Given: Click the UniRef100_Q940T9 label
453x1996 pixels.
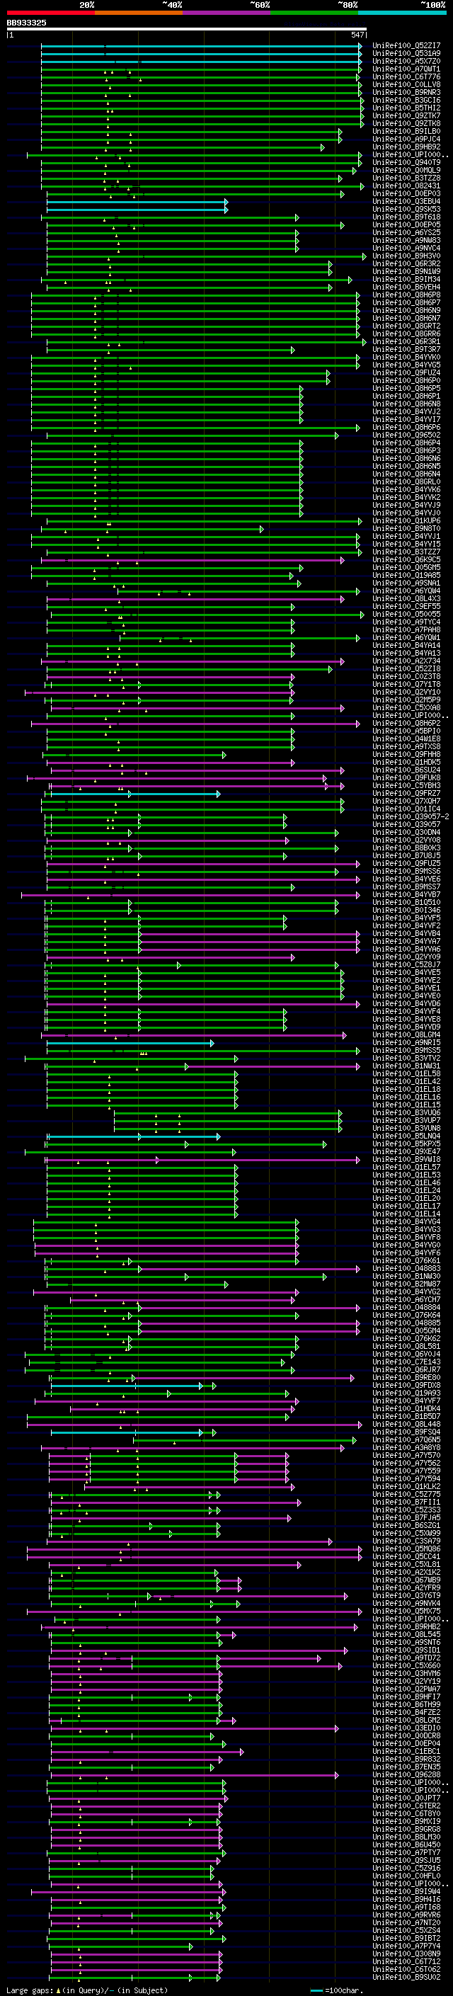Looking at the screenshot, I should (406, 163).
